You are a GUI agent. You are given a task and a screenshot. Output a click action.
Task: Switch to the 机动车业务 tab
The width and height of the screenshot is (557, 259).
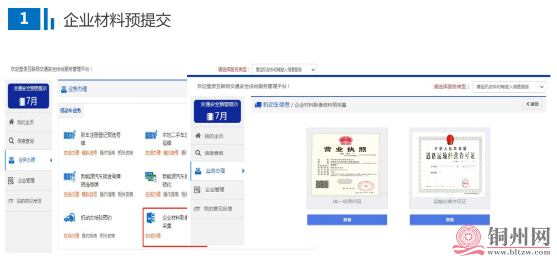coord(71,110)
